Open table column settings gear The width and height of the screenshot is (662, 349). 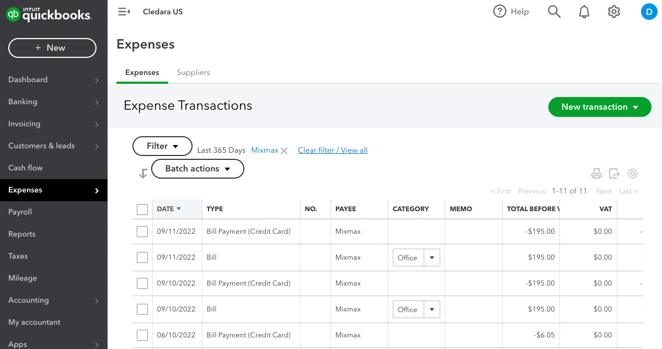(633, 174)
